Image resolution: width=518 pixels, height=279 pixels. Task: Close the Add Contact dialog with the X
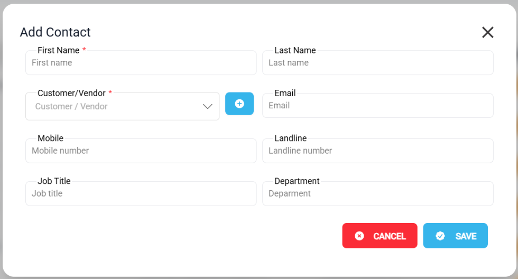coord(487,32)
